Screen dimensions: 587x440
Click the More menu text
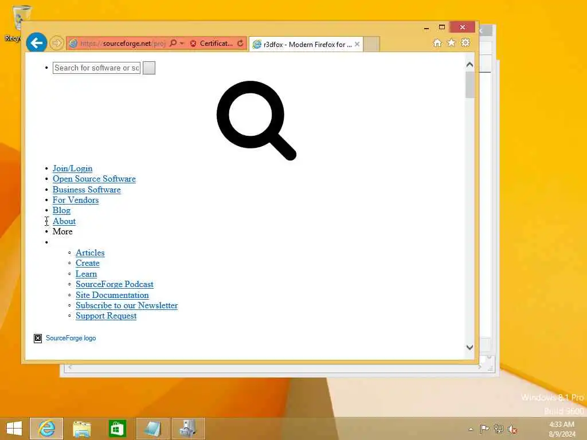click(x=62, y=231)
